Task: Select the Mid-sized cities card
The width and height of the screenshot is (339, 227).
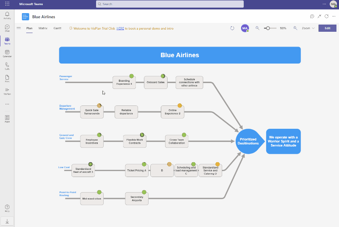Action: [92, 199]
